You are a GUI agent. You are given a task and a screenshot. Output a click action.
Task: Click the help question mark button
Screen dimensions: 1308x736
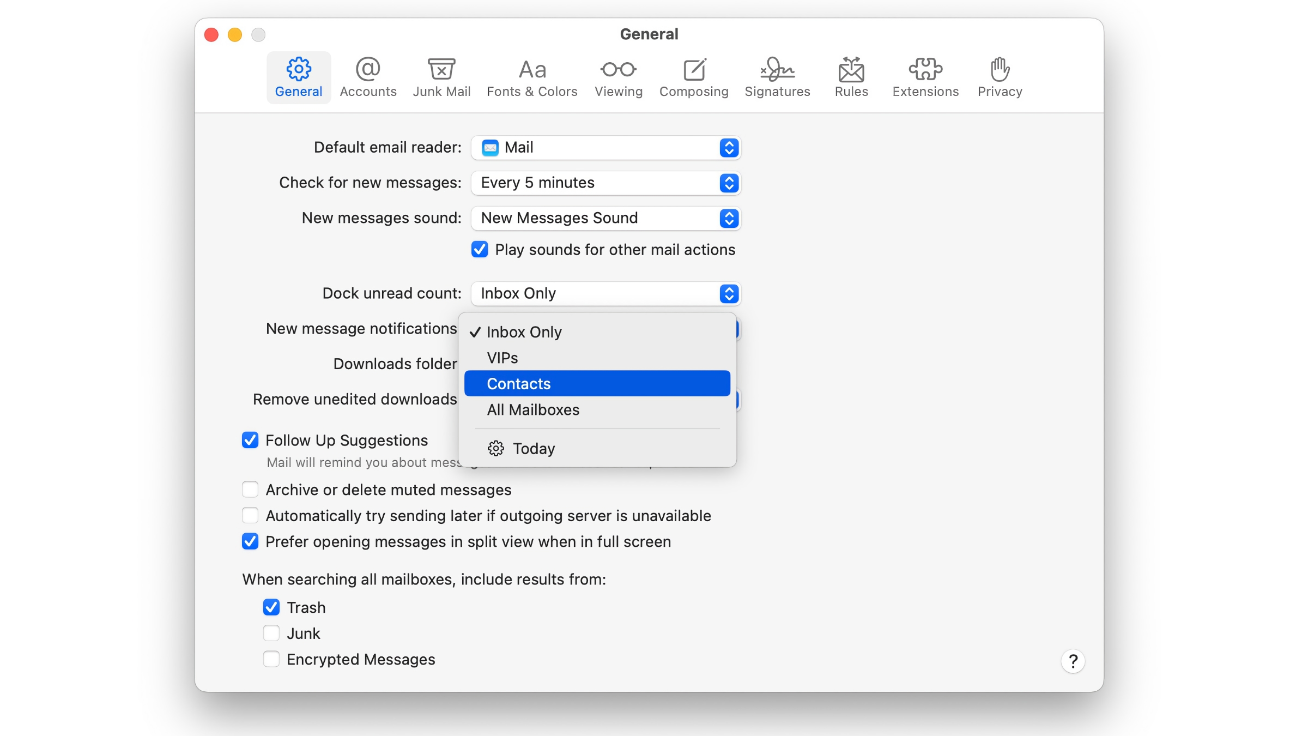point(1073,661)
